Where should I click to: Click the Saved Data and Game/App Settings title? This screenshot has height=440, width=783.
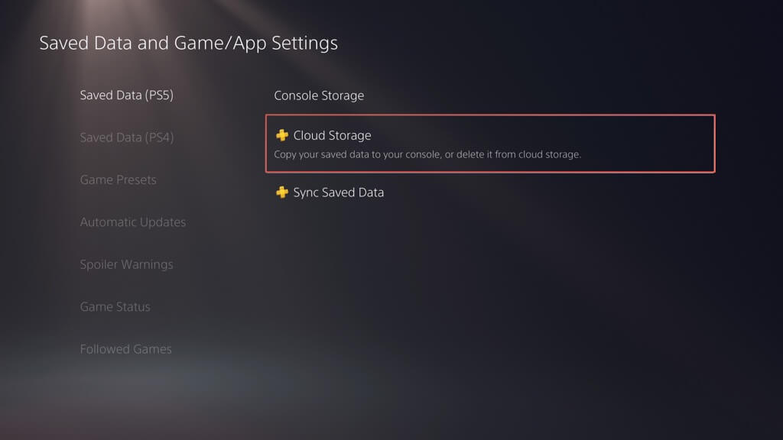coord(188,43)
